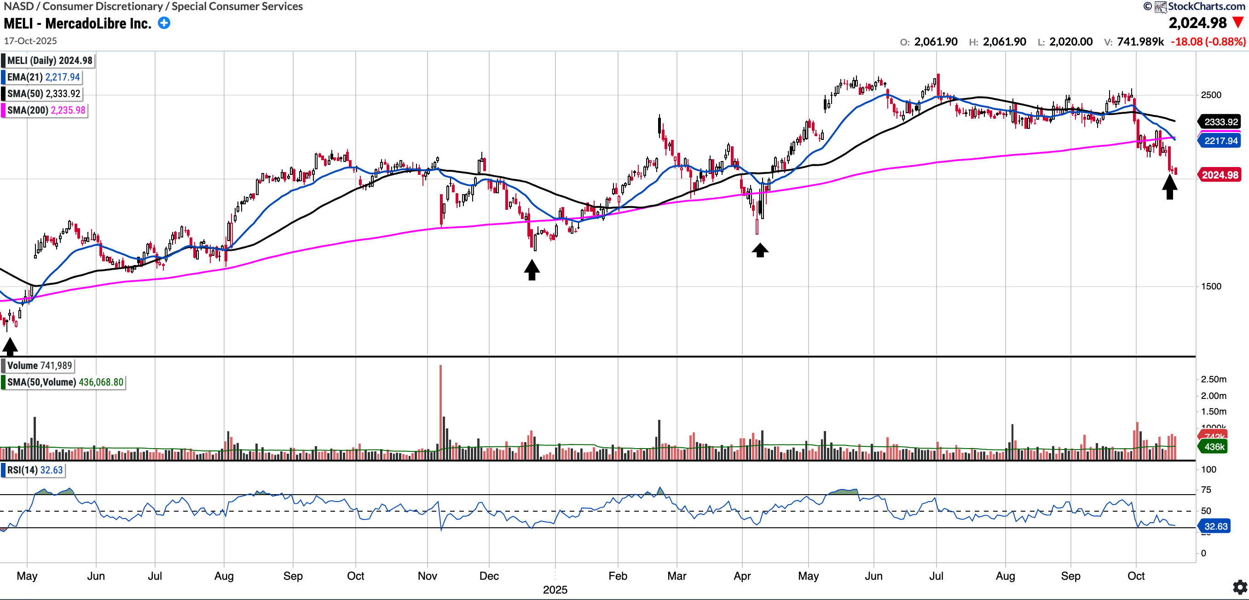Select the EMA(21) legend label

43,77
